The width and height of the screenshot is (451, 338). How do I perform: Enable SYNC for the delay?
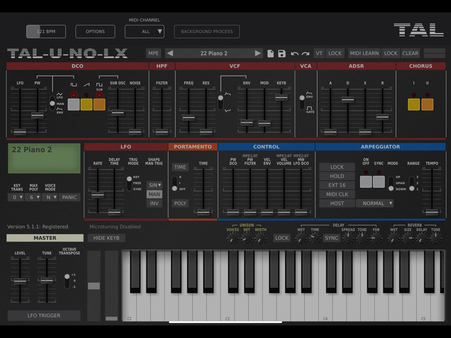pos(331,238)
